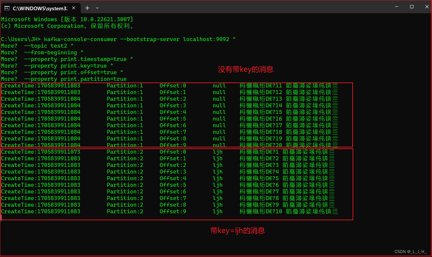Open the new tab profile dropdown

[97, 8]
